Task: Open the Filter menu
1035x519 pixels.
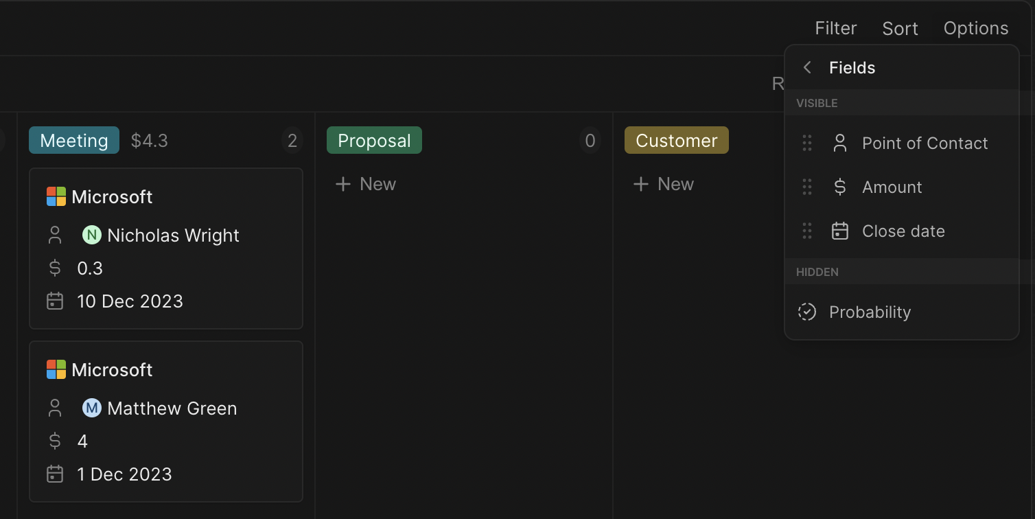Action: pyautogui.click(x=835, y=28)
